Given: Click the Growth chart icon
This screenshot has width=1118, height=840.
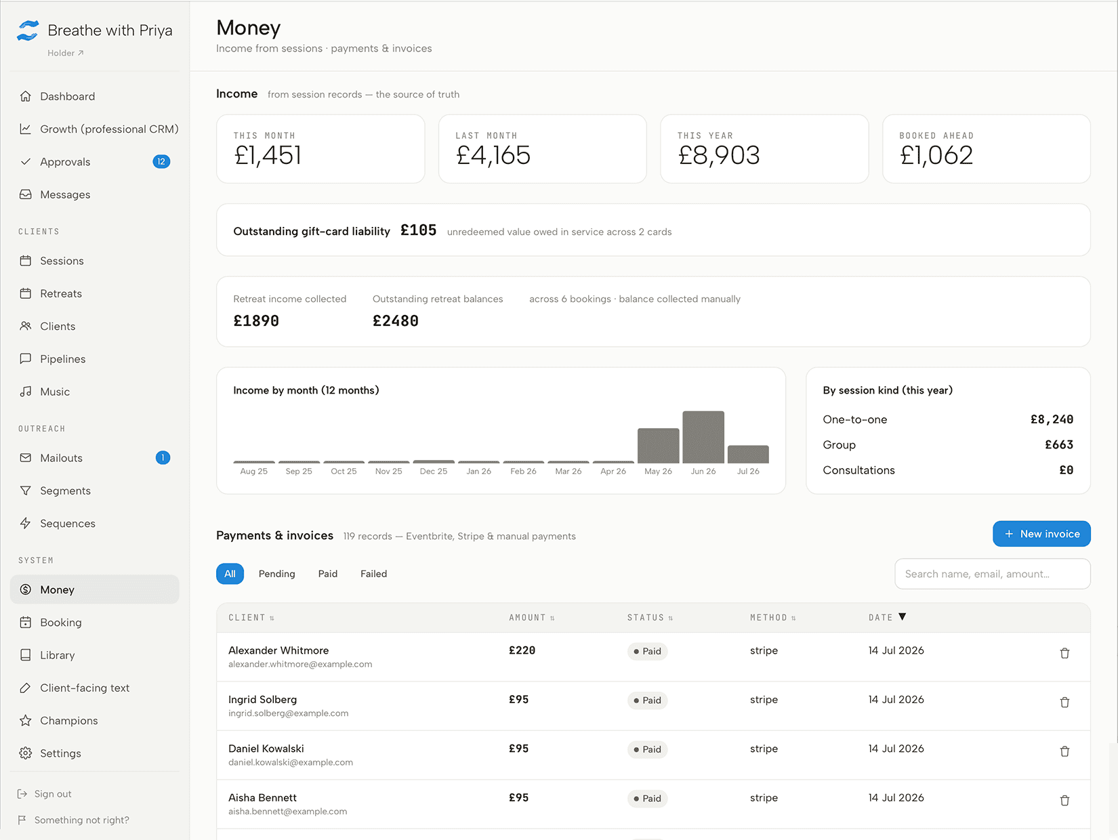Looking at the screenshot, I should pos(26,129).
